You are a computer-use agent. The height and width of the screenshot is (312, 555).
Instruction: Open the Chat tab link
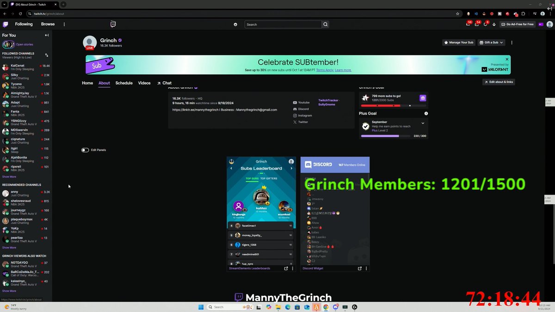point(164,83)
